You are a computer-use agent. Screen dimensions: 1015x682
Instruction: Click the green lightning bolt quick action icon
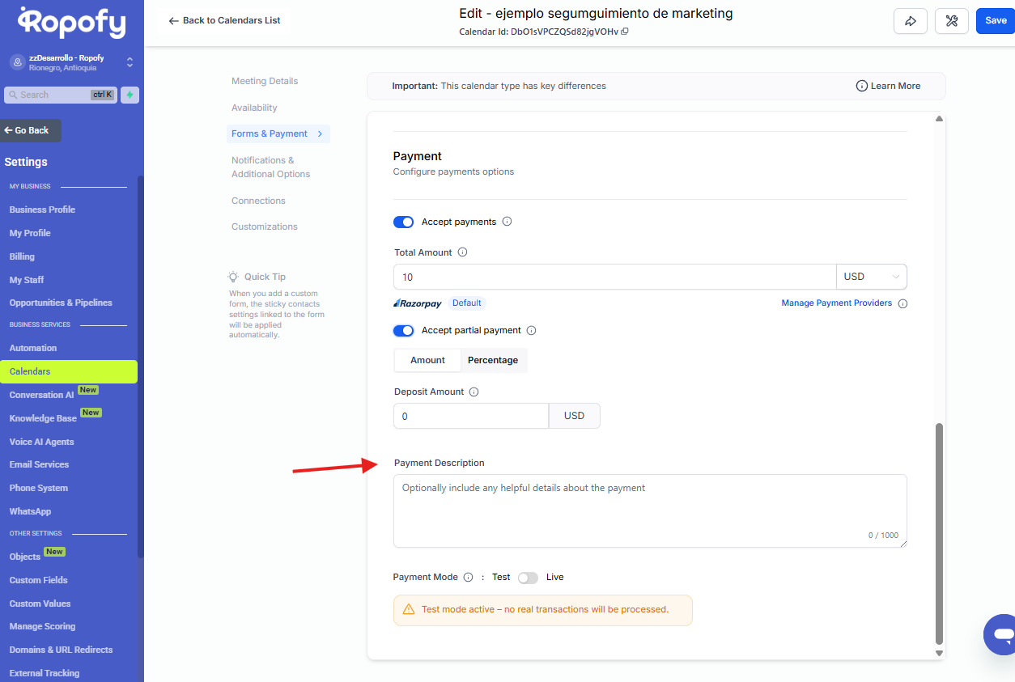click(130, 95)
